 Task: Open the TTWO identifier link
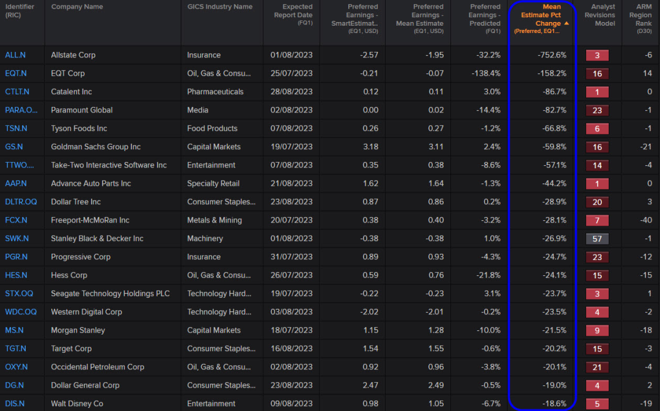pos(20,165)
